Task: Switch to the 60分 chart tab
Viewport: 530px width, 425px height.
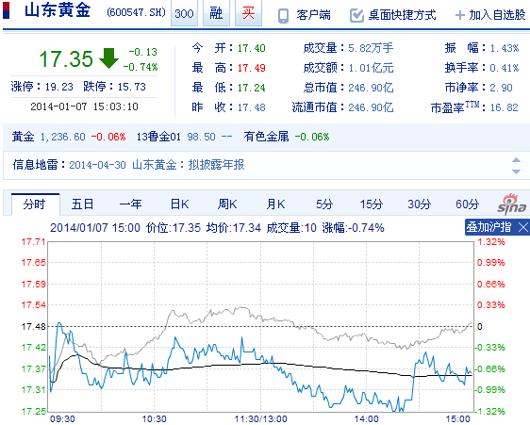Action: [468, 204]
